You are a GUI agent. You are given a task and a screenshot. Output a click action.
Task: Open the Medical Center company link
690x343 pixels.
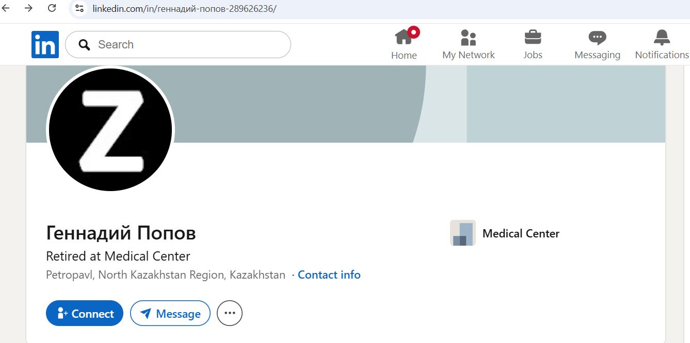tap(521, 233)
